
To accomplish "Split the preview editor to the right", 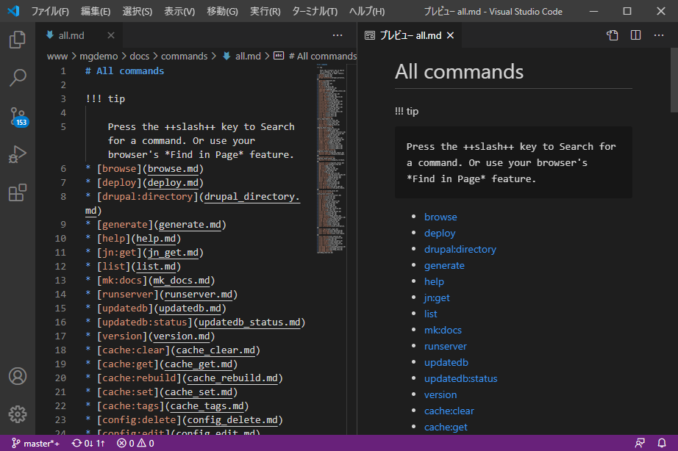I will point(636,35).
